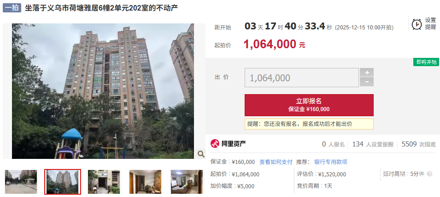This screenshot has width=440, height=197.
Task: Click the property listing title
Action: tap(101, 8)
